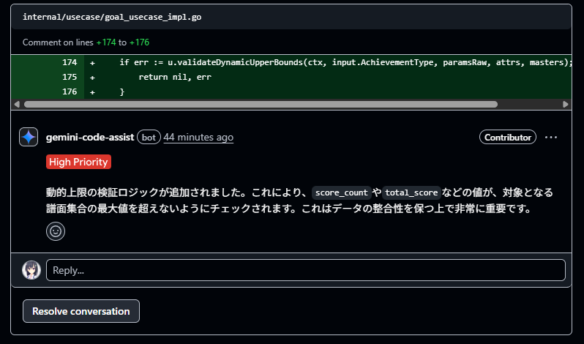The height and width of the screenshot is (344, 584).
Task: Click the user avatar beside the reply box
Action: click(31, 270)
